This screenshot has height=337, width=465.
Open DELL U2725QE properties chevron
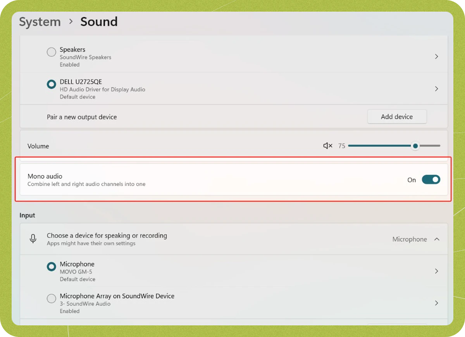436,89
